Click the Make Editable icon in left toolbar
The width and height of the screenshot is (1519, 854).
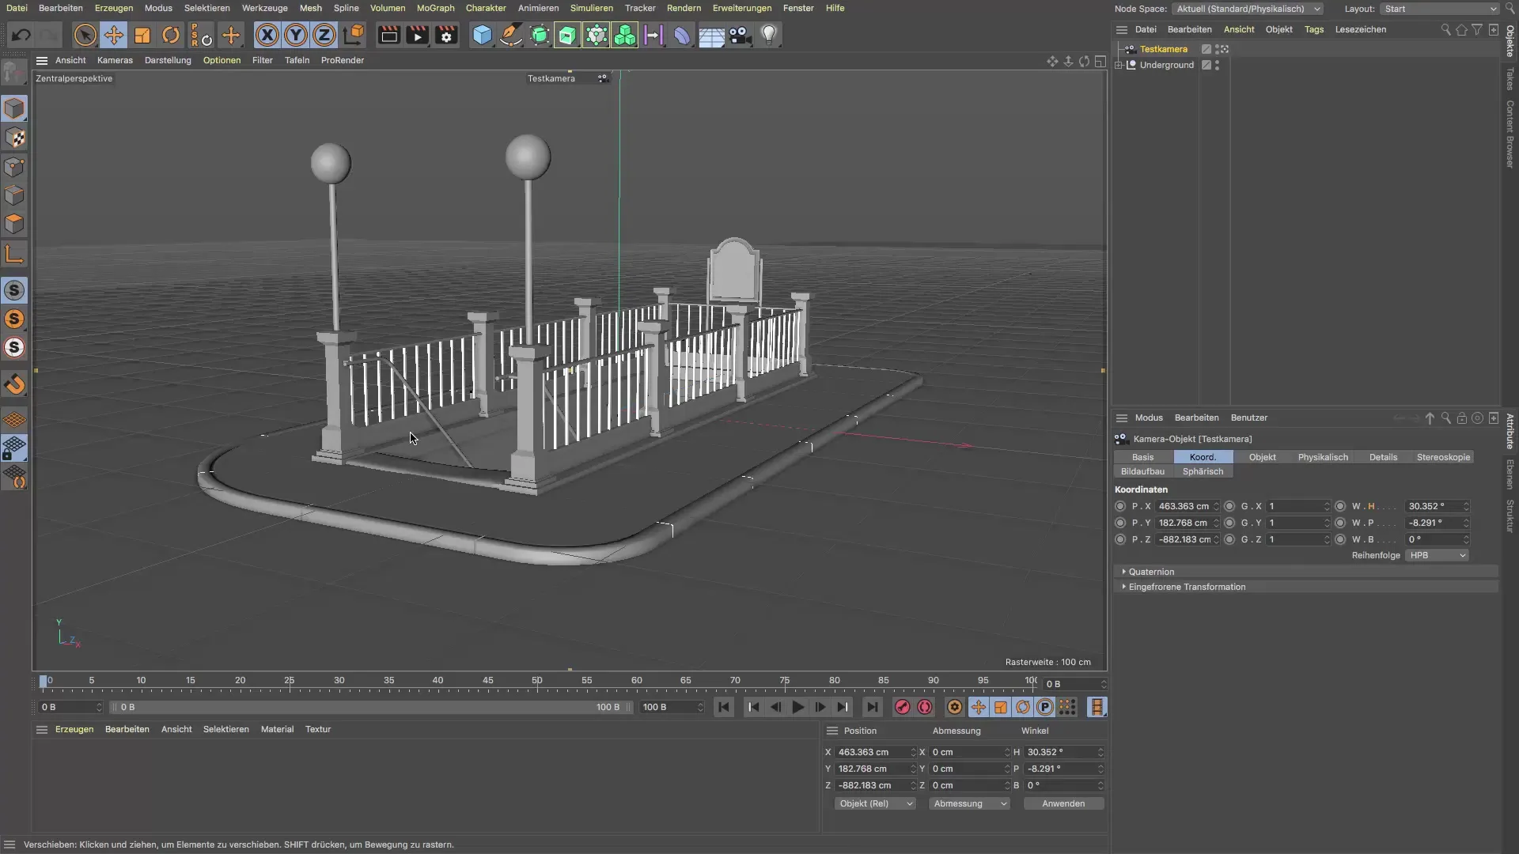14,74
